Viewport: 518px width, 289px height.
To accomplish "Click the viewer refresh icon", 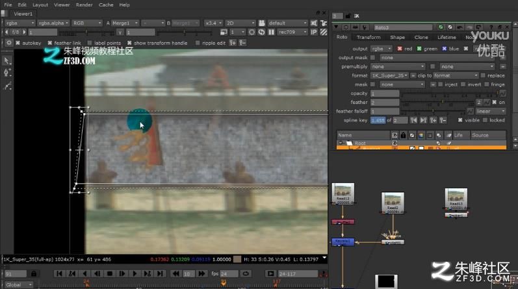I will point(261,32).
